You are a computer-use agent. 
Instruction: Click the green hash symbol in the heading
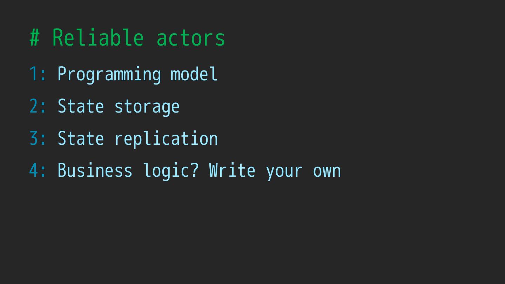click(34, 38)
